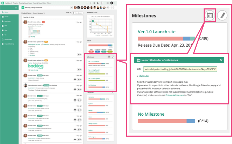Open the No Milestone heading in the enlarged callout

[151, 114]
